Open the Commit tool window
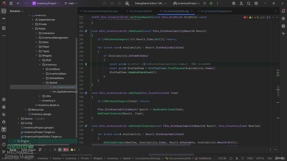The height and width of the screenshot is (161, 287). 4,19
